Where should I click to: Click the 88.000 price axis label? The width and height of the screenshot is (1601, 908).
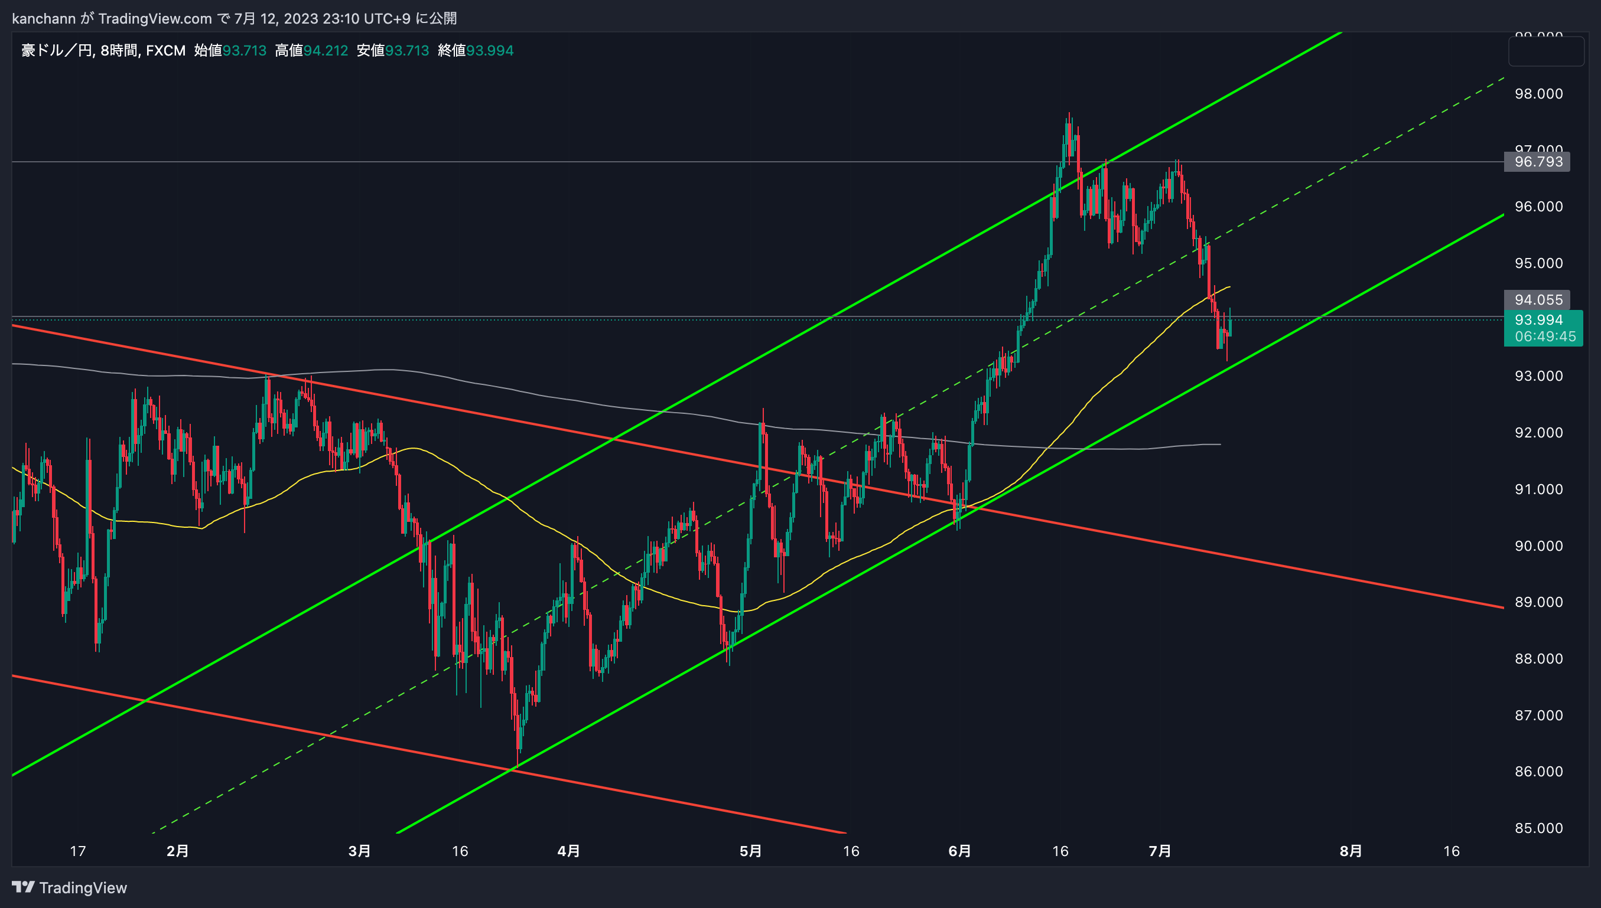(x=1538, y=659)
